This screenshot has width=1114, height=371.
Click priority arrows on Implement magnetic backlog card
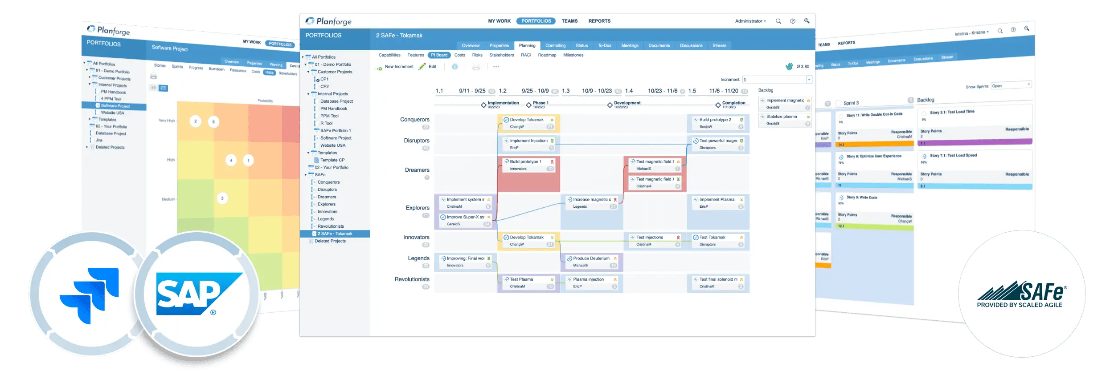[808, 101]
